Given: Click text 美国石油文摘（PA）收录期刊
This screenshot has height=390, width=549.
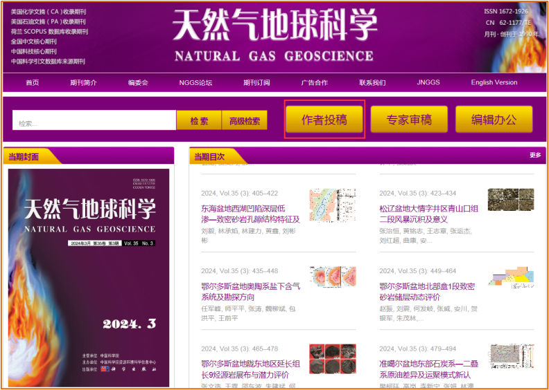Looking at the screenshot, I should (x=49, y=21).
